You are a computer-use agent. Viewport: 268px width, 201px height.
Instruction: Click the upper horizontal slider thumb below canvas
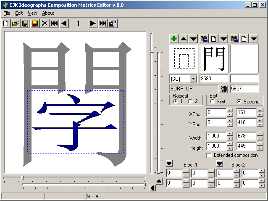coord(23,178)
